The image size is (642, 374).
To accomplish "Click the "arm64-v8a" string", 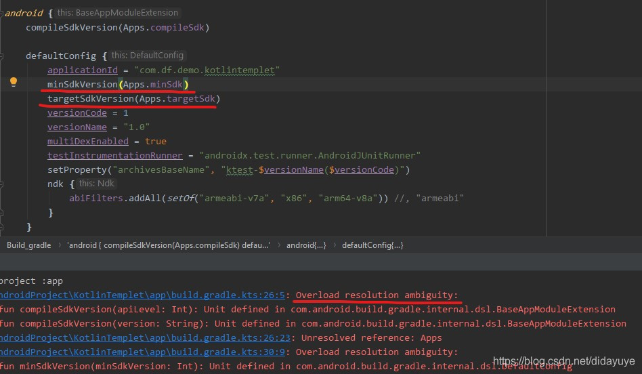I will [x=348, y=199].
